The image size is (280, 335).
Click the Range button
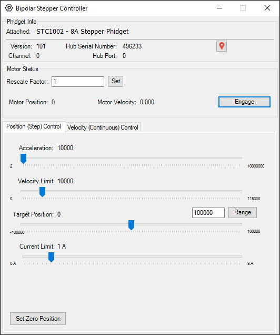243,212
